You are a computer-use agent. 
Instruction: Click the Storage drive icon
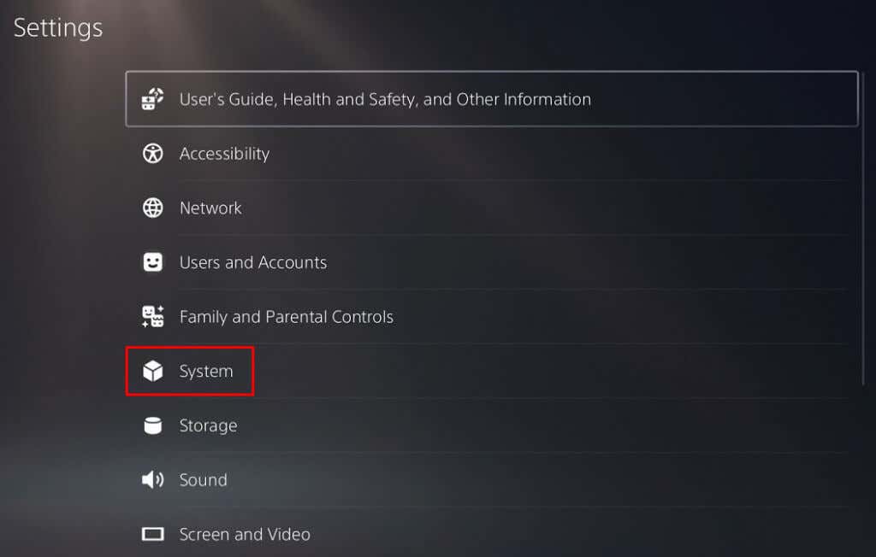click(x=152, y=425)
